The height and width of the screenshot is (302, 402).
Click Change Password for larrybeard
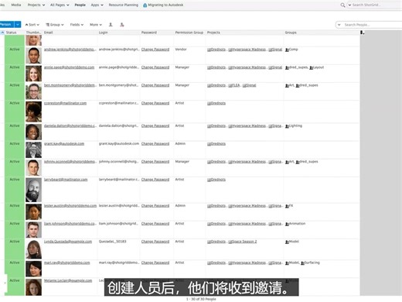[155, 180]
